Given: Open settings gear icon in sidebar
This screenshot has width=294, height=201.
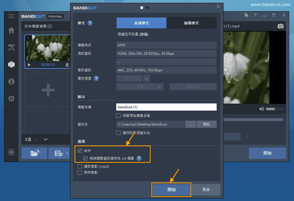Looking at the screenshot, I should point(11,98).
